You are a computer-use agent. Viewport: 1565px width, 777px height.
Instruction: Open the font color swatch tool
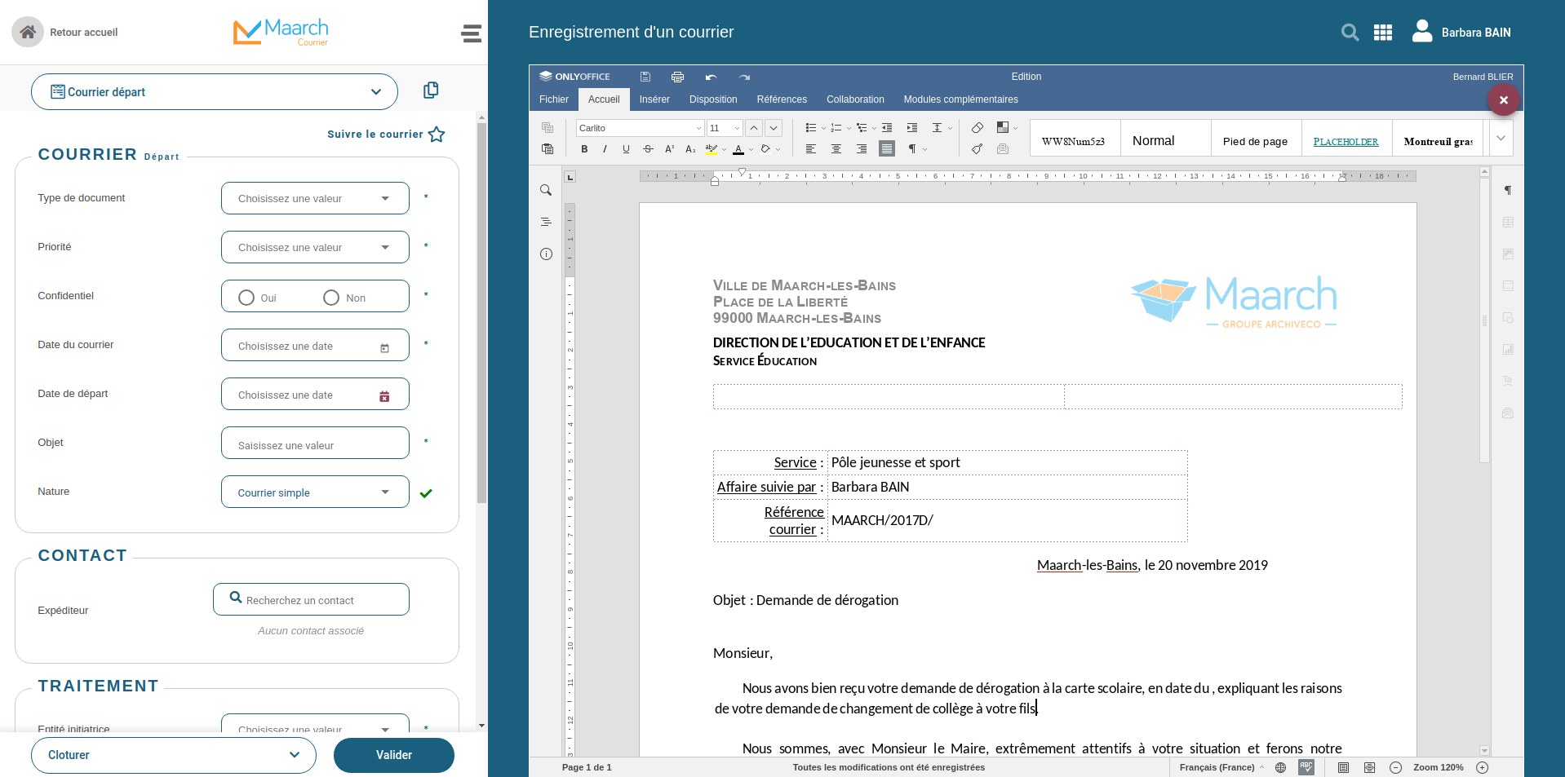738,149
